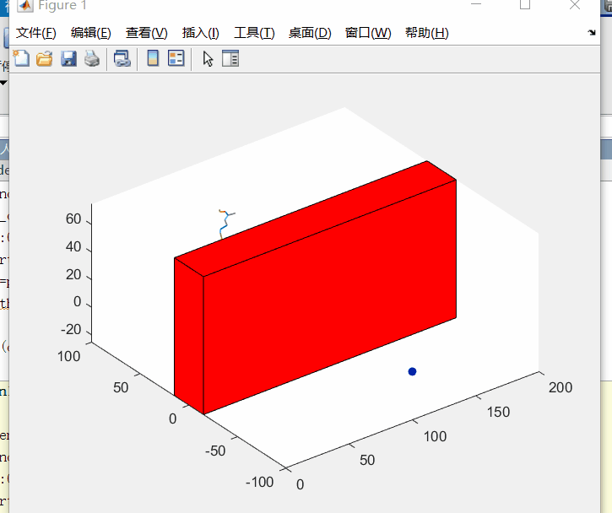Toggle the Edit Plot arrow tool
The width and height of the screenshot is (612, 513).
[208, 59]
